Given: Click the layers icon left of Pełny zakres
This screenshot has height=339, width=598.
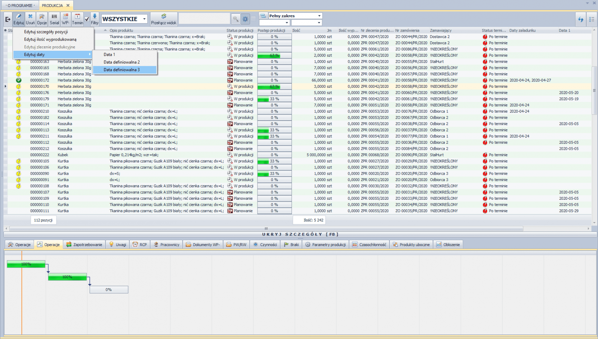Looking at the screenshot, I should tap(263, 16).
